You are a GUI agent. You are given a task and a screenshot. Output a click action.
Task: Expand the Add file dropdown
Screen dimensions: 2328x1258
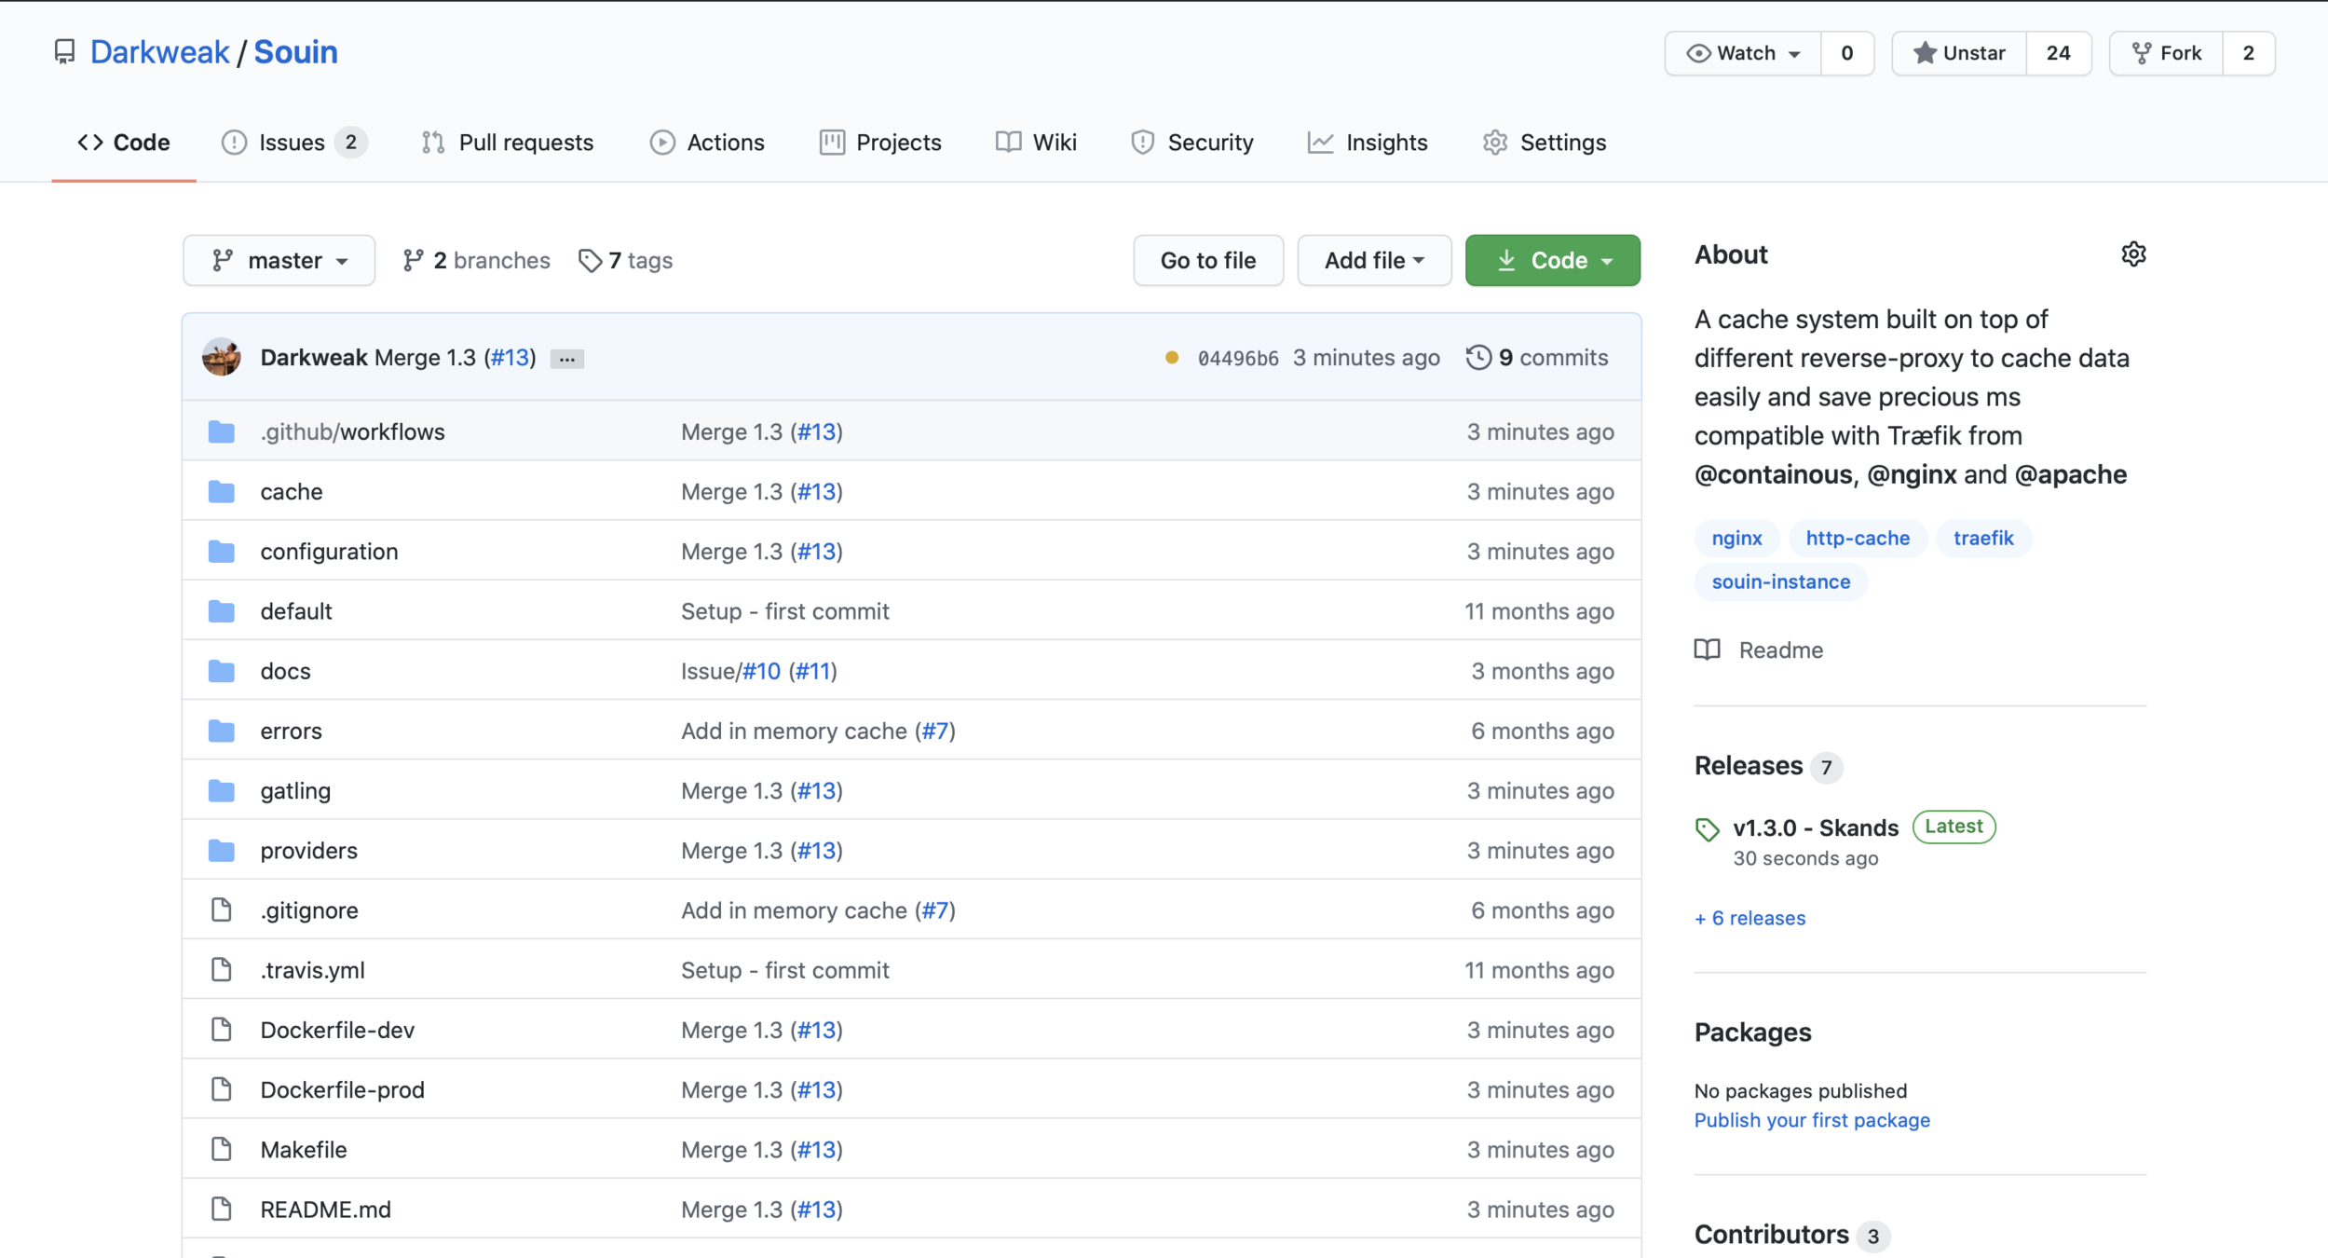[x=1374, y=260]
